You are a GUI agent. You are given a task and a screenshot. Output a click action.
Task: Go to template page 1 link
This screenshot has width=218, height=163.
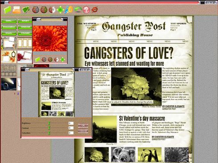pos(15,94)
